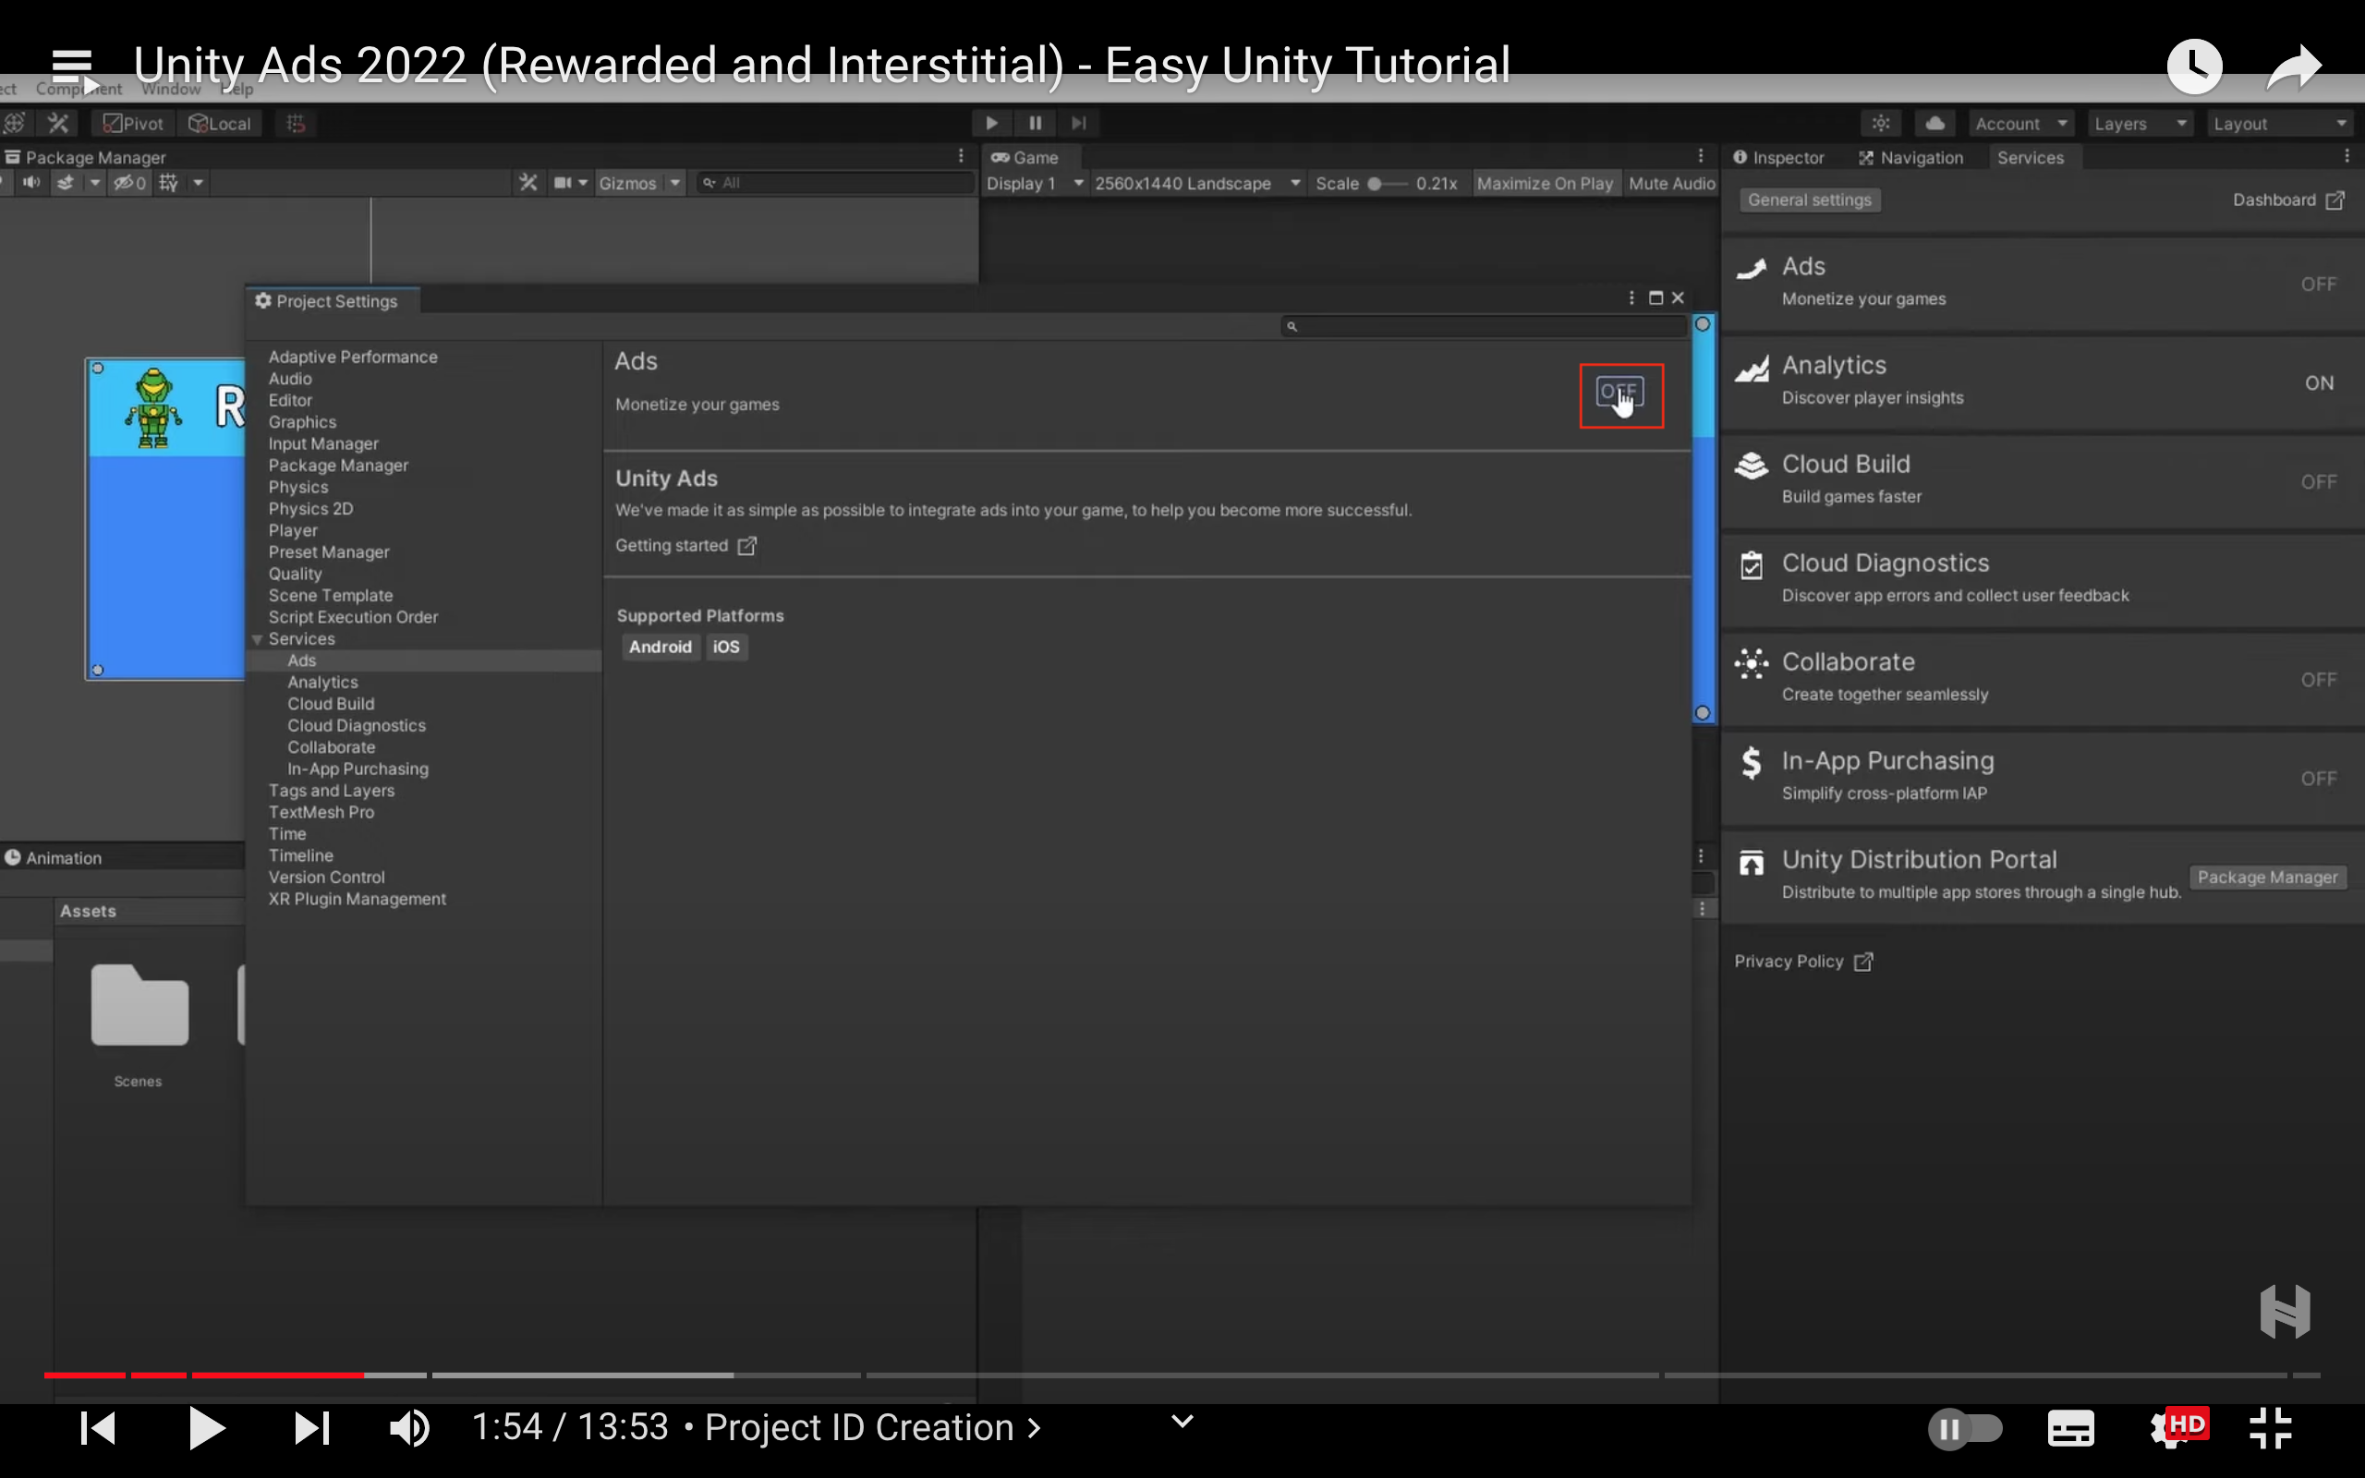Image resolution: width=2365 pixels, height=1478 pixels.
Task: Open the lighting sun icon in toolbar
Action: click(x=1880, y=123)
